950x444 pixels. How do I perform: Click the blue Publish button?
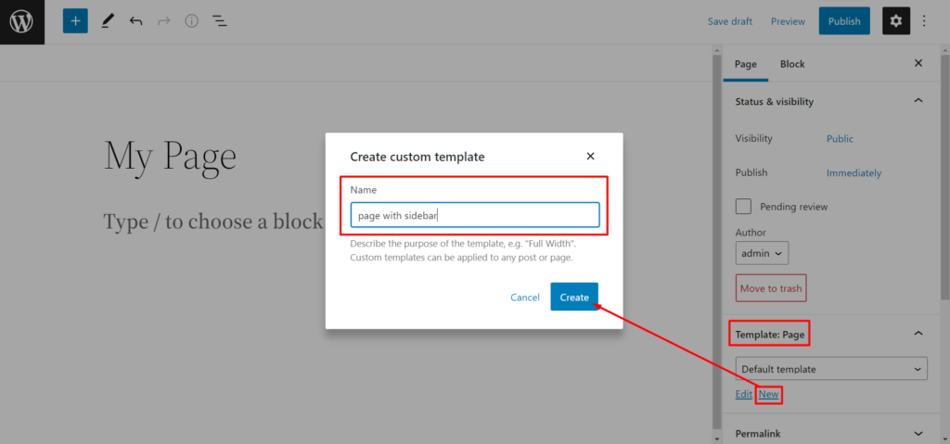pyautogui.click(x=844, y=21)
